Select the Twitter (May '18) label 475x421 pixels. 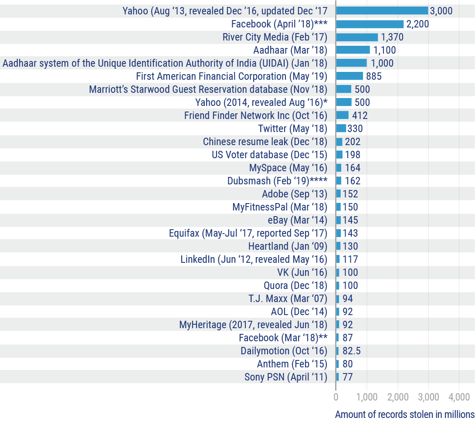click(x=293, y=129)
